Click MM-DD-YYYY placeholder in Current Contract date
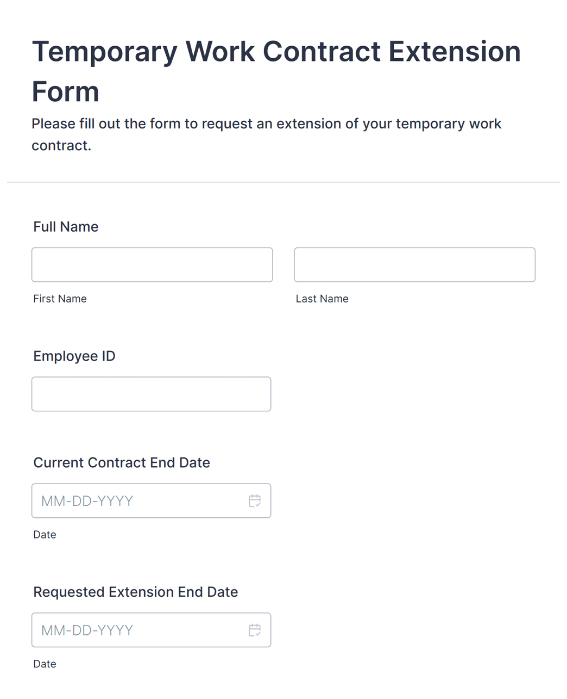The height and width of the screenshot is (699, 567). tap(87, 501)
